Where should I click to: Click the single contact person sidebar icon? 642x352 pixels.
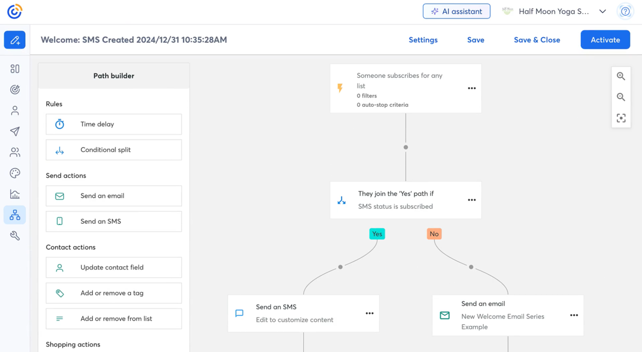[x=15, y=110]
